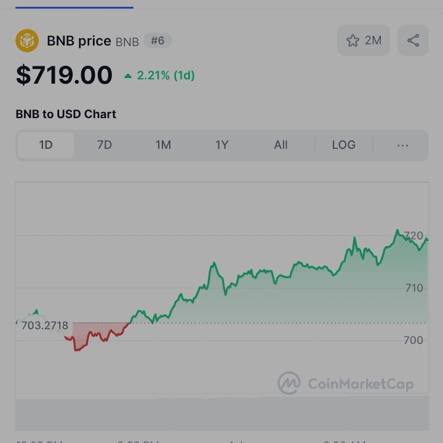Click the red below-open section of chart
The image size is (443, 443).
(92, 332)
